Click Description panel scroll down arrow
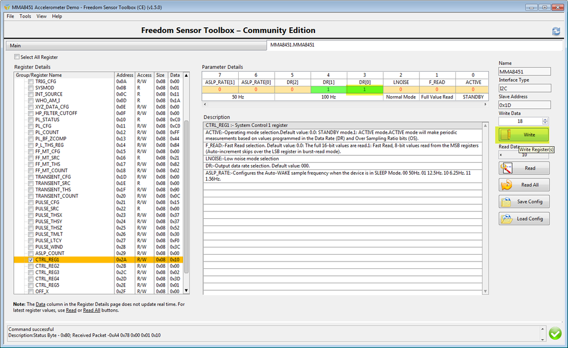 pyautogui.click(x=486, y=291)
